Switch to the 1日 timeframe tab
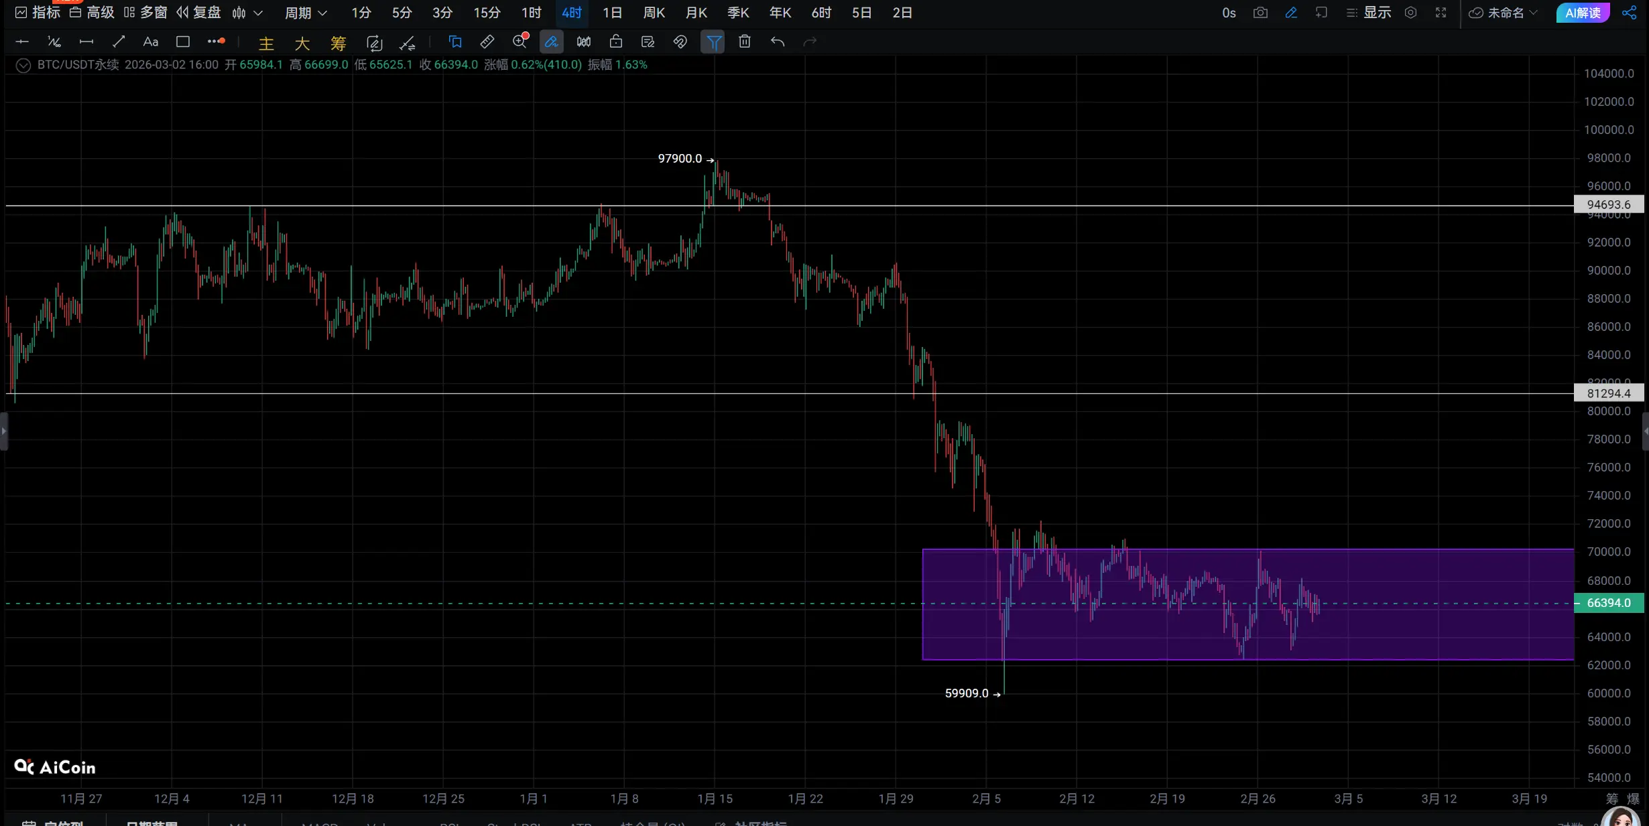The width and height of the screenshot is (1649, 826). pyautogui.click(x=611, y=13)
